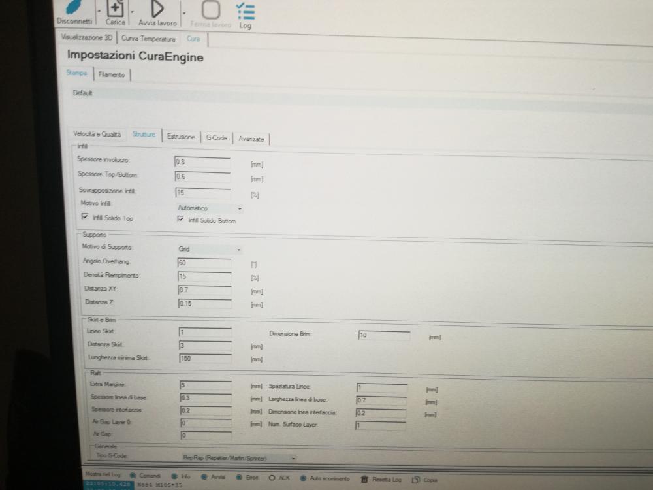Switch to the Filamento tab
Viewport: 653px width, 490px height.
click(x=112, y=75)
